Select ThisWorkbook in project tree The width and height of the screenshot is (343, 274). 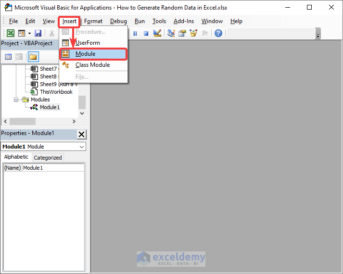(56, 92)
